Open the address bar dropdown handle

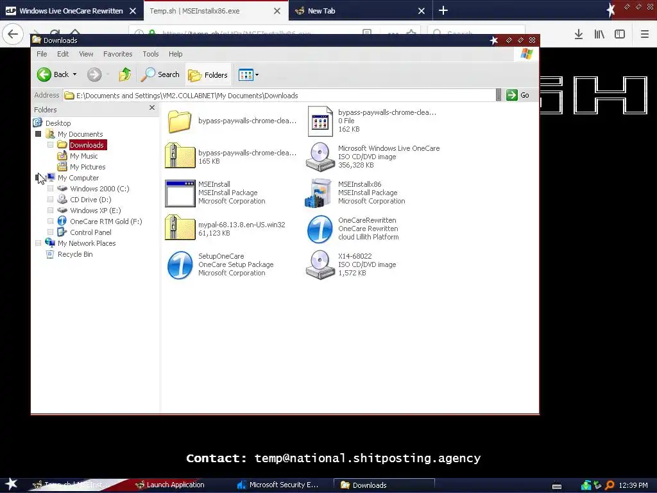click(498, 95)
